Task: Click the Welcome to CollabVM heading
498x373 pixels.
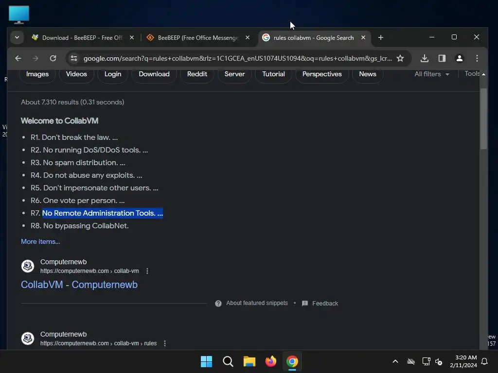Action: [x=59, y=121]
